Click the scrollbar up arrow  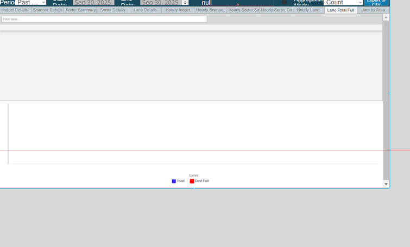point(386,17)
